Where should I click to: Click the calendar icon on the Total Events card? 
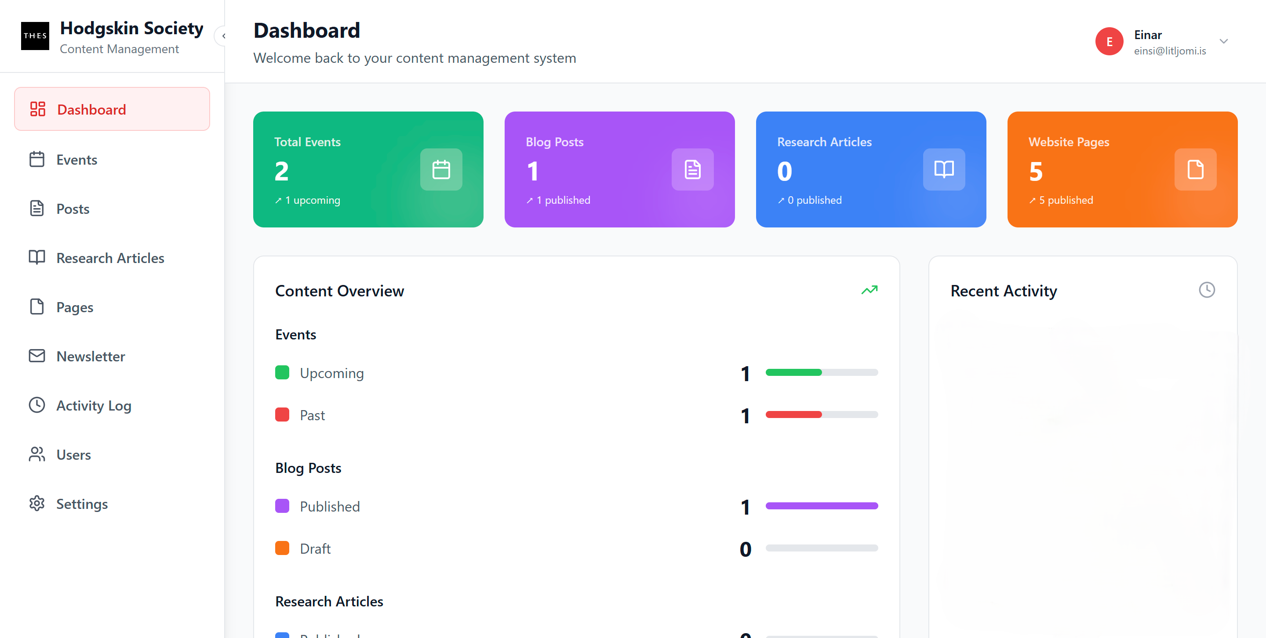(441, 169)
